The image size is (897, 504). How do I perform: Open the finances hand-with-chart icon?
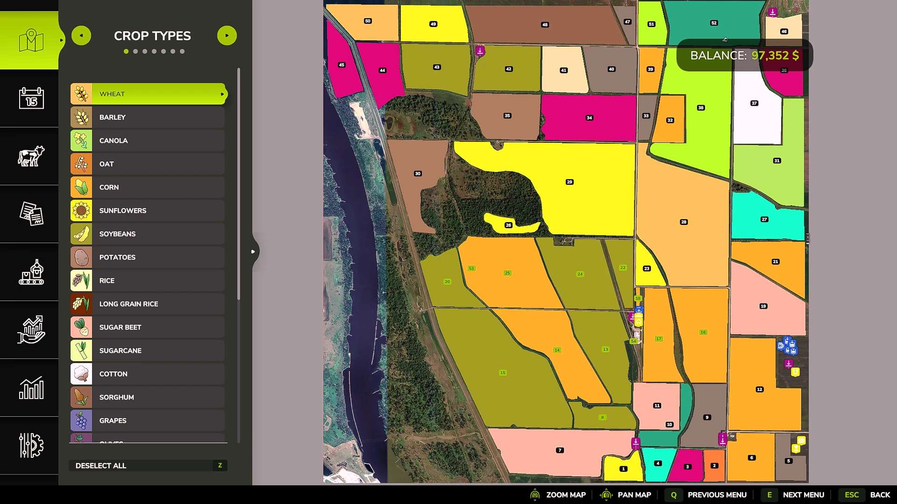31,330
